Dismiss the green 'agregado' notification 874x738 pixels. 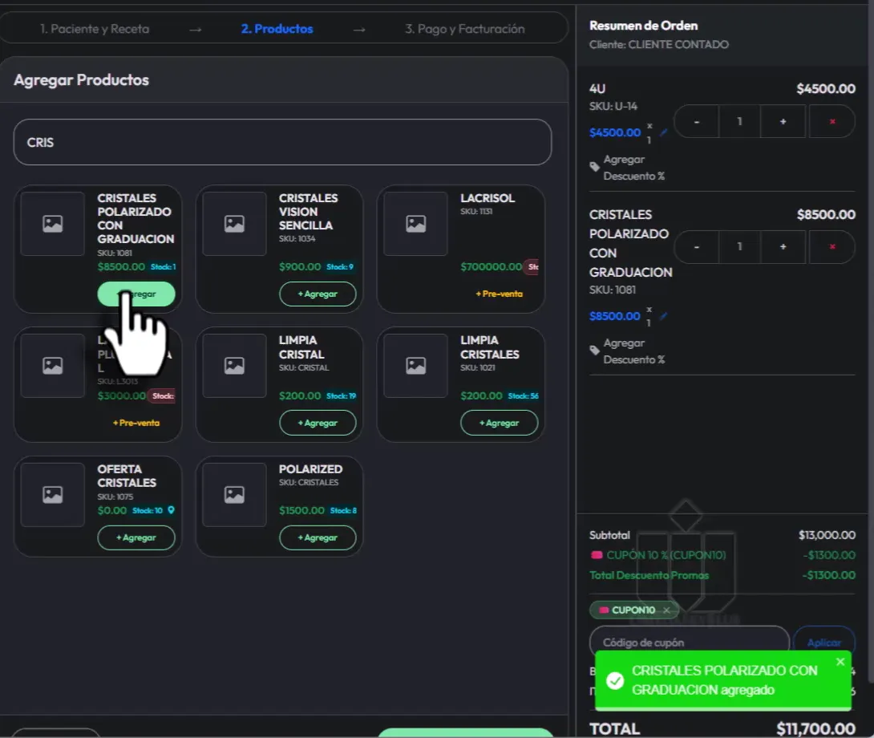pyautogui.click(x=840, y=662)
